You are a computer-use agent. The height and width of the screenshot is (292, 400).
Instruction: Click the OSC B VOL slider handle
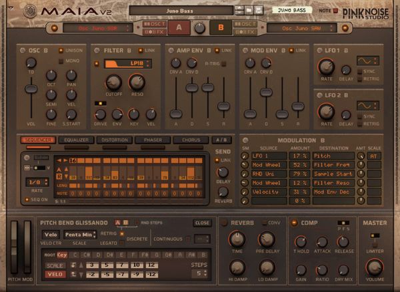[31, 89]
